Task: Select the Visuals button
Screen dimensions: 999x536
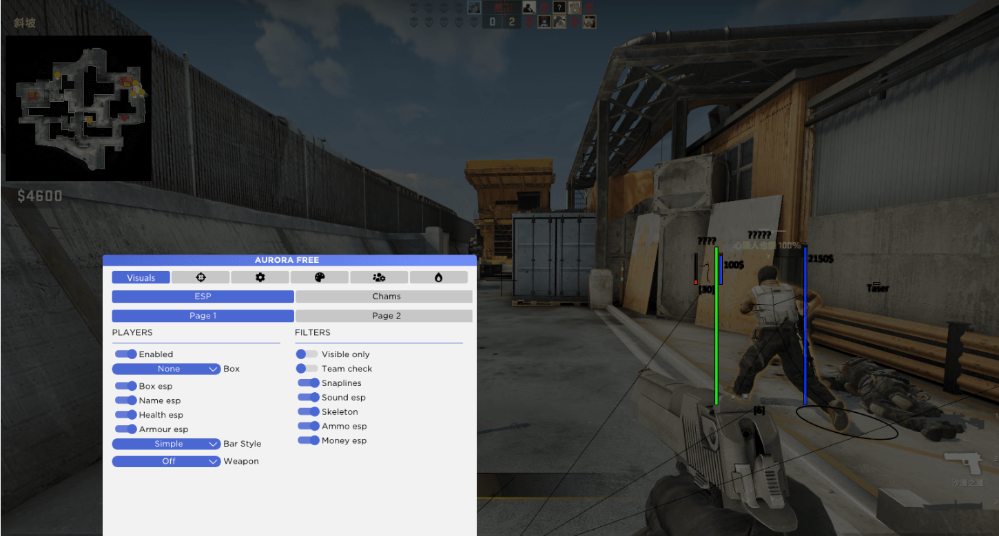Action: pos(141,277)
